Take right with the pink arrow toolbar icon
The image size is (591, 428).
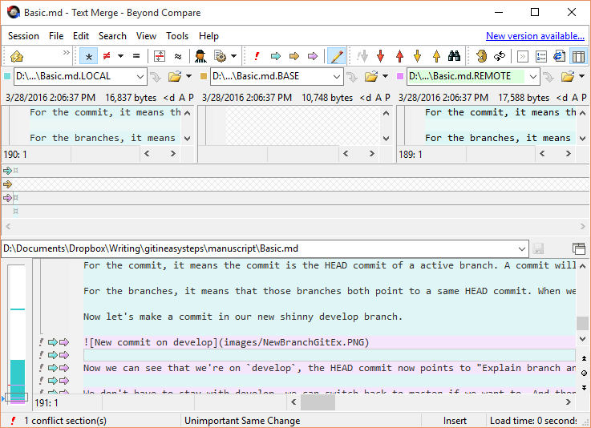313,57
